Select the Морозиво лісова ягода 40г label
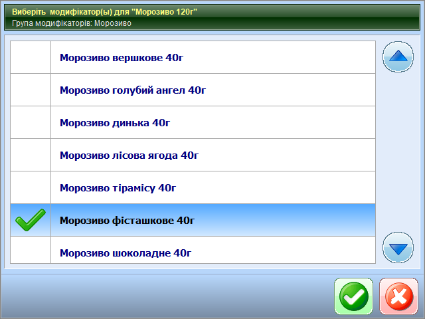 pyautogui.click(x=129, y=155)
